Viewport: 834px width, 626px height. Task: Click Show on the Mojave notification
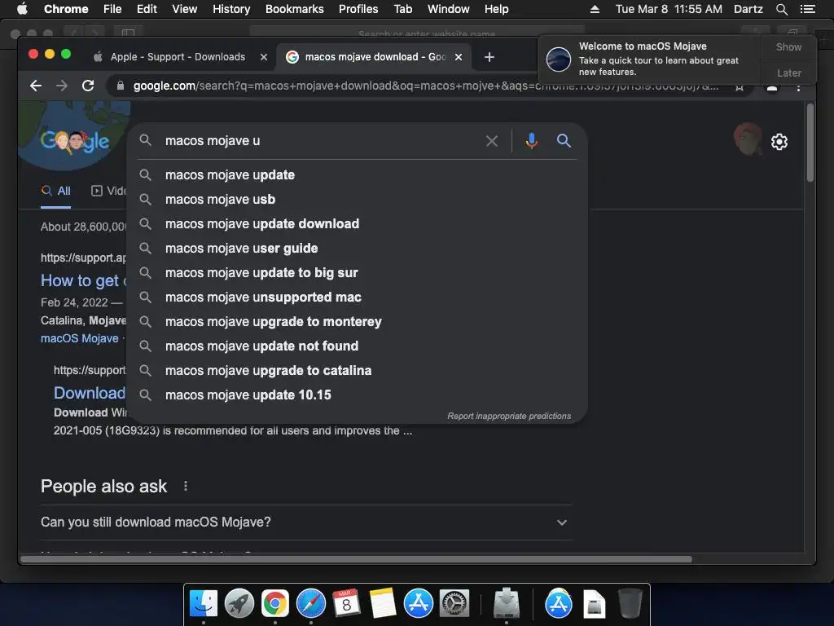click(788, 46)
